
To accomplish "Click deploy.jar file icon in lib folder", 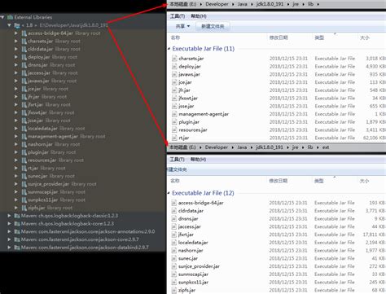I will coord(174,66).
